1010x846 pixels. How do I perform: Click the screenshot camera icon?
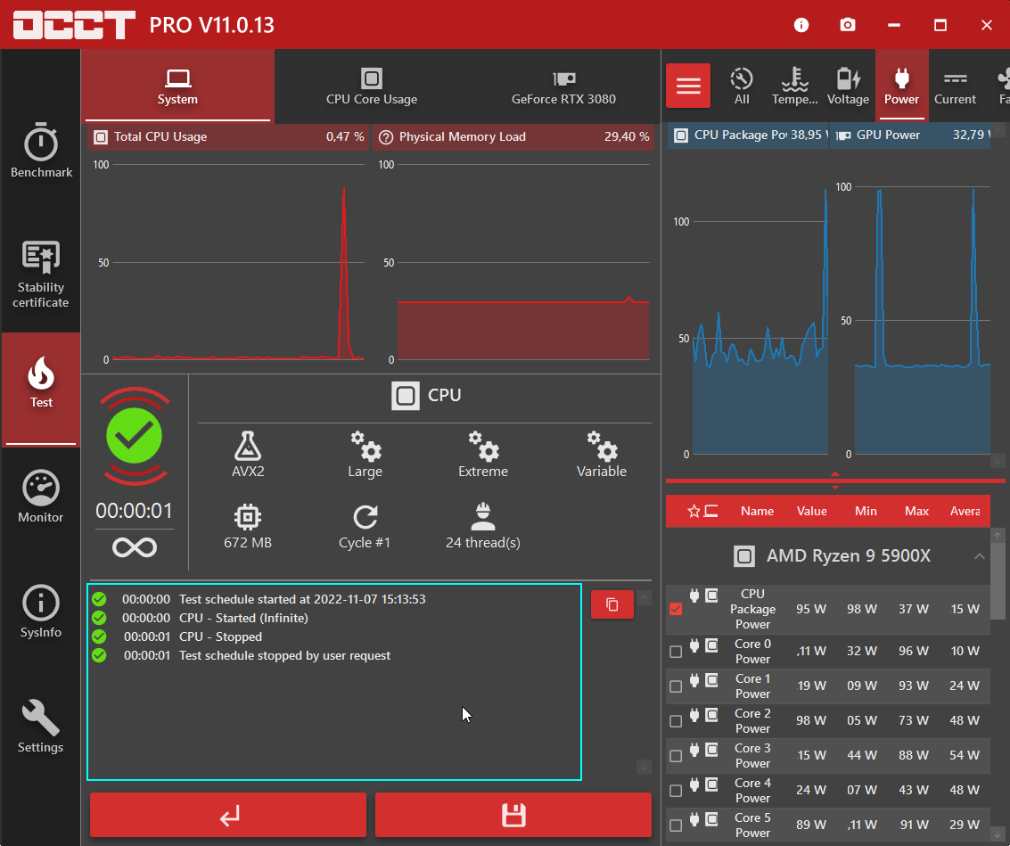(847, 25)
